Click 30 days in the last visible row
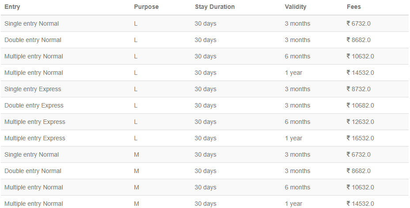The width and height of the screenshot is (410, 208). click(x=205, y=204)
